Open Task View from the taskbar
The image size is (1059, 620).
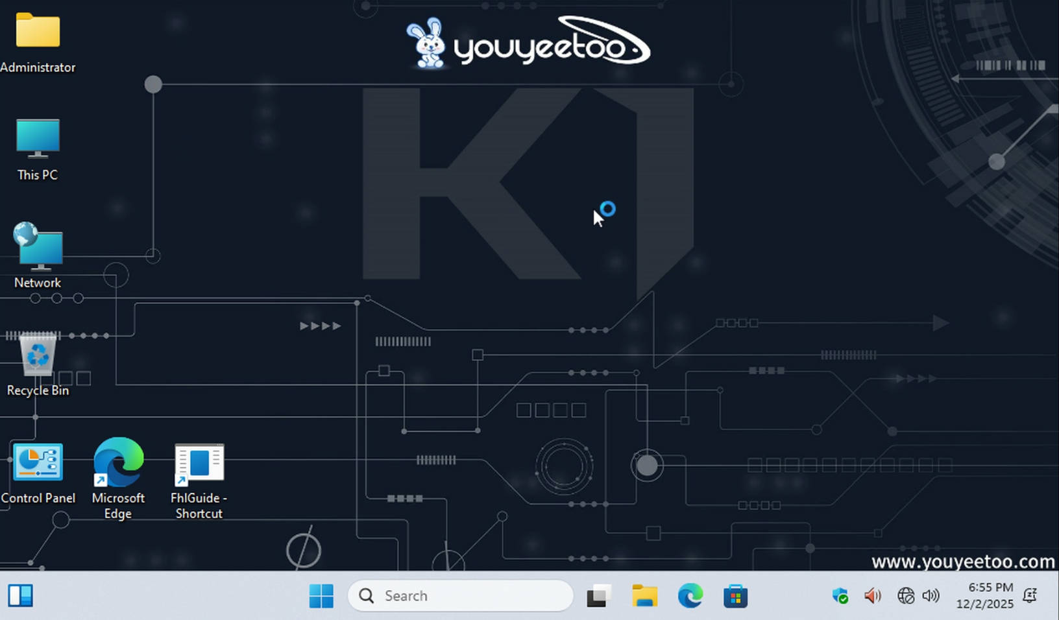pyautogui.click(x=598, y=595)
